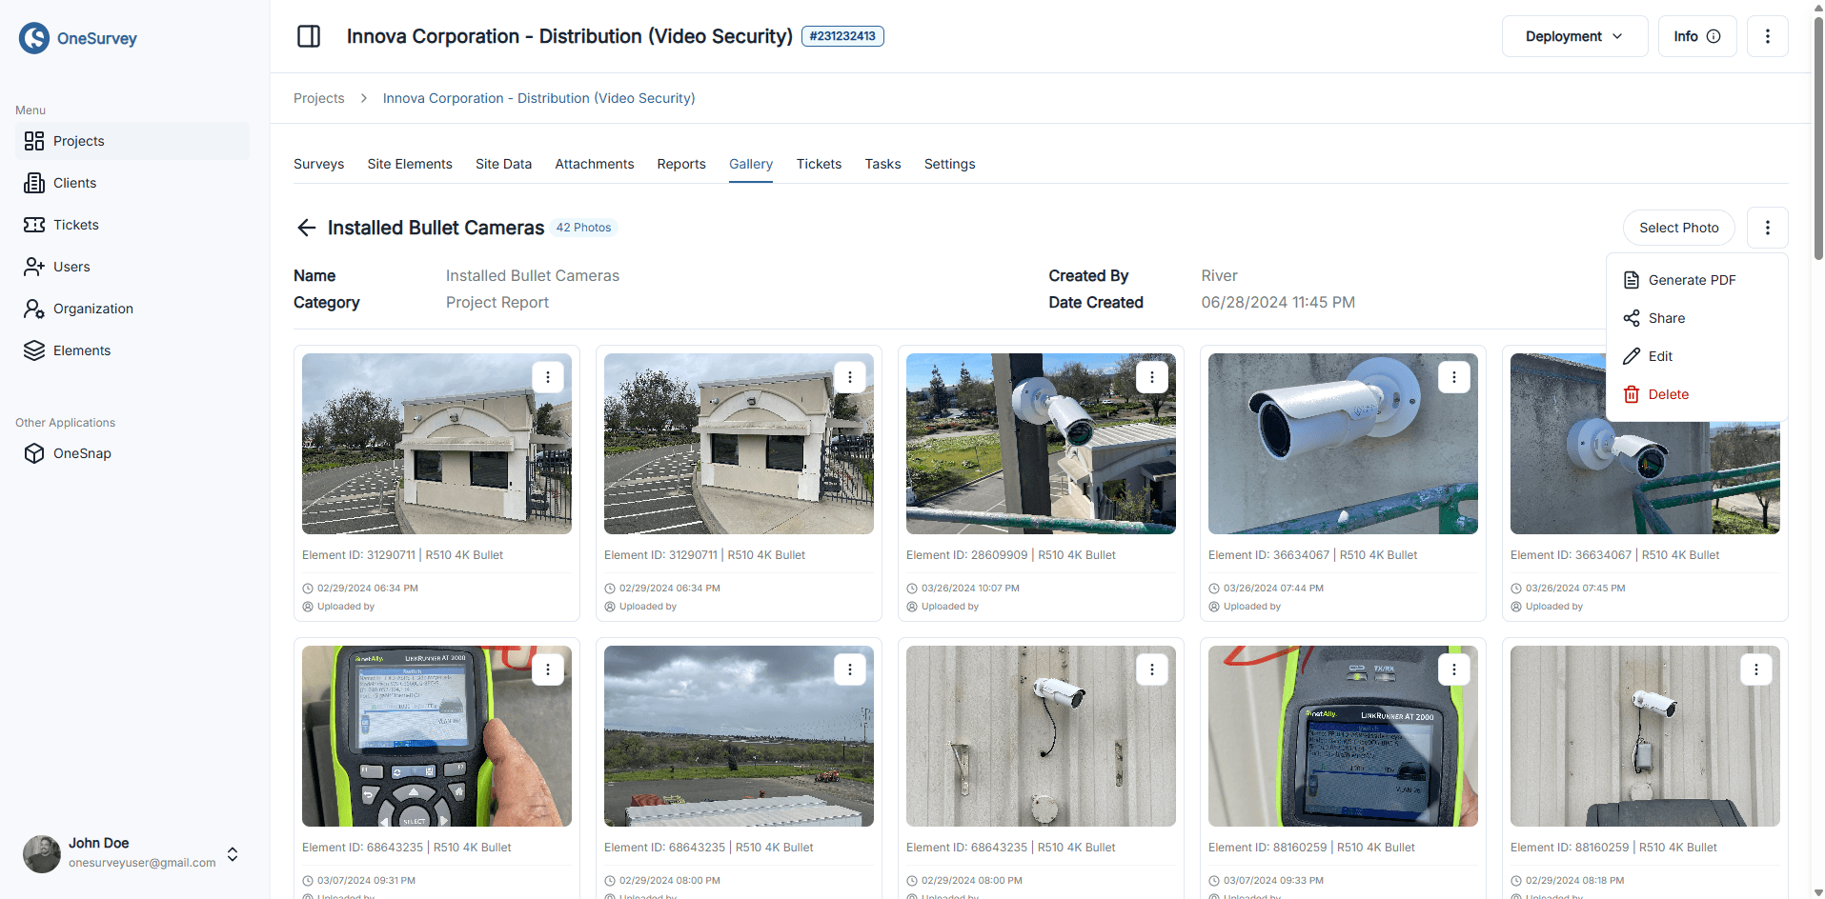Viewport: 1825px width, 899px height.
Task: Go back using the arrow next to Installed Bullet Cameras
Action: pos(305,227)
